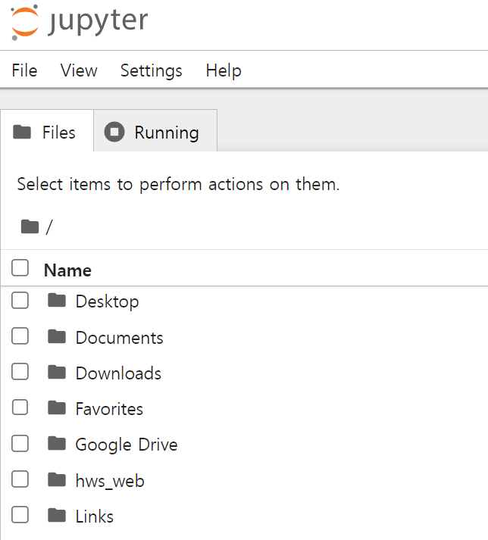This screenshot has width=488, height=540.
Task: Check the box next to Desktop
Action: [20, 301]
